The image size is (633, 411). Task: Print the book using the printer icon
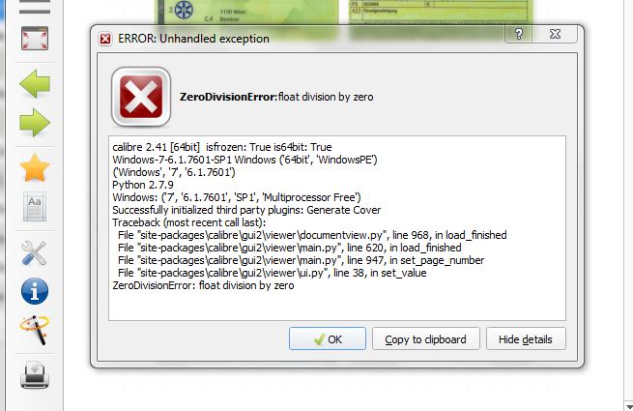tap(35, 375)
